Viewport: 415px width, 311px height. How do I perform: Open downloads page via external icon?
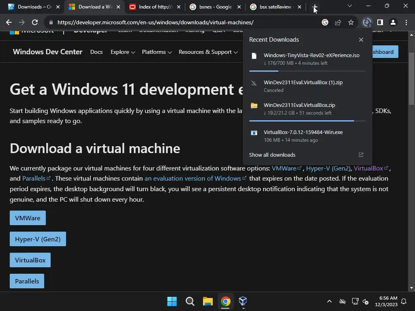[361, 155]
